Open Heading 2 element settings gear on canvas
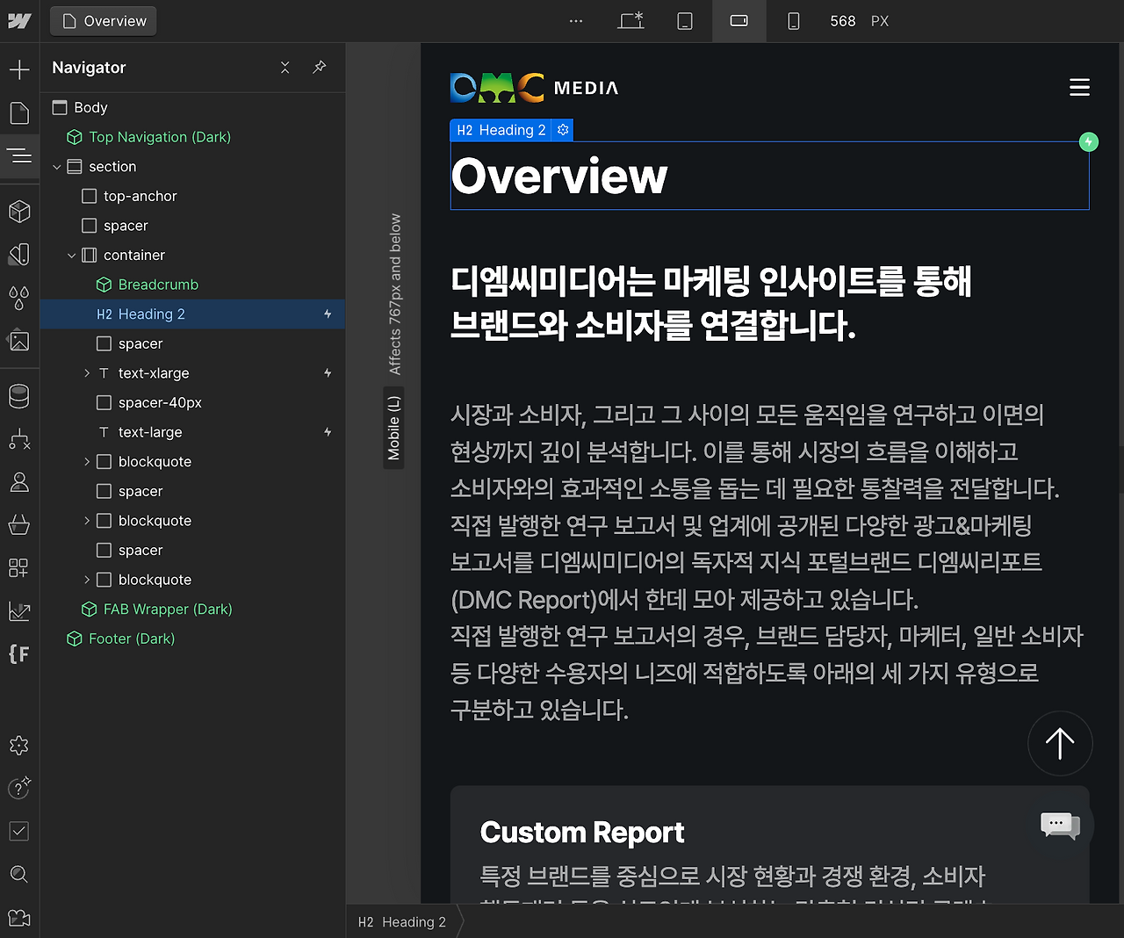This screenshot has width=1124, height=938. [x=564, y=130]
